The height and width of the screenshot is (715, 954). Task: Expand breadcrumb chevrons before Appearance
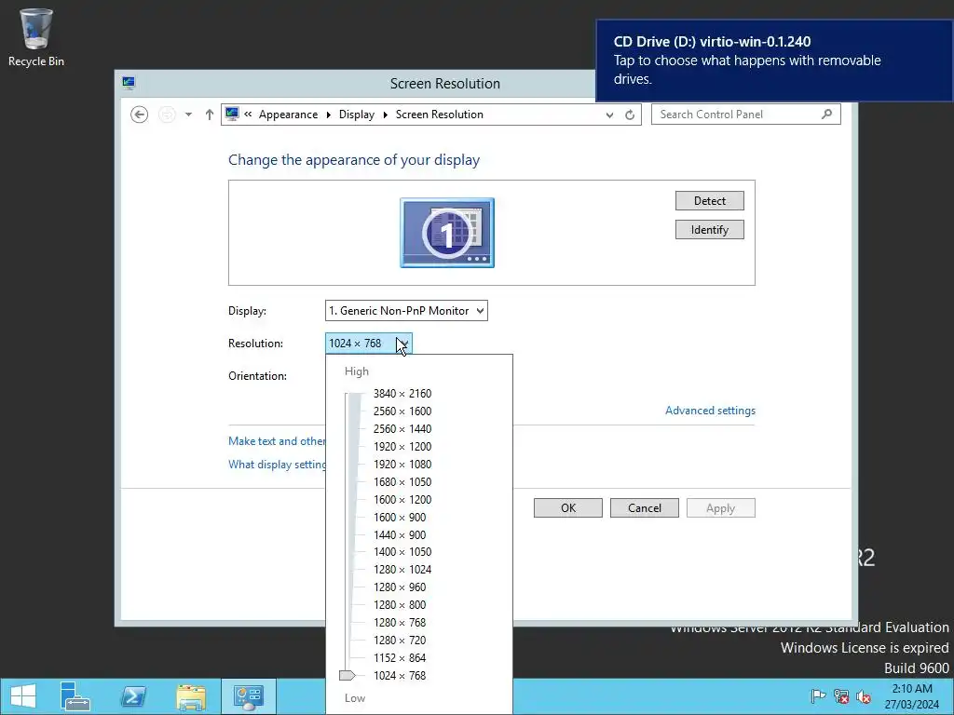tap(248, 115)
